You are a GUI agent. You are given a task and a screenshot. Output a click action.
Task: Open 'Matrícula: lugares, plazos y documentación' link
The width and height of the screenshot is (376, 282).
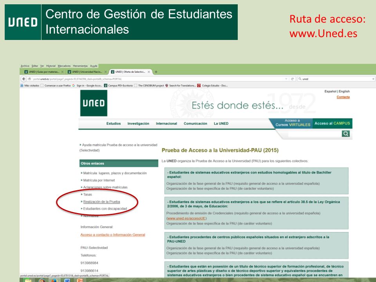(115, 173)
